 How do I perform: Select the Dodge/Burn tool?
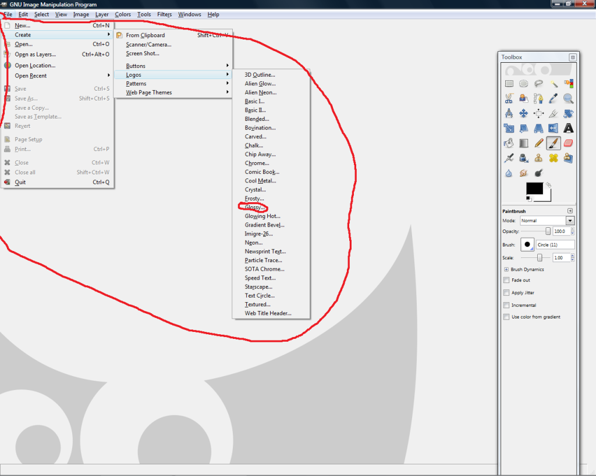(538, 173)
